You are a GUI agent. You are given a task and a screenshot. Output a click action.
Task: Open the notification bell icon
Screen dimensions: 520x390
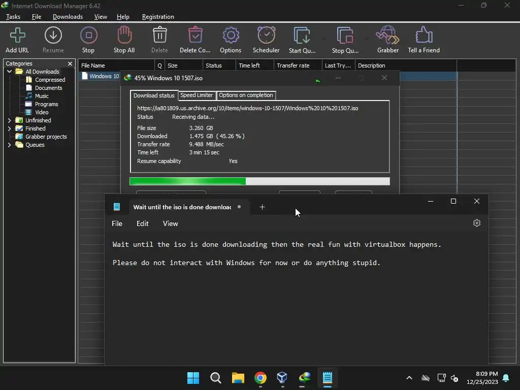(506, 378)
